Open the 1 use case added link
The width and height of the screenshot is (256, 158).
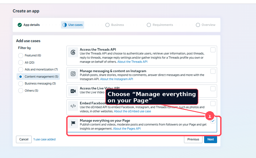coord(44,140)
